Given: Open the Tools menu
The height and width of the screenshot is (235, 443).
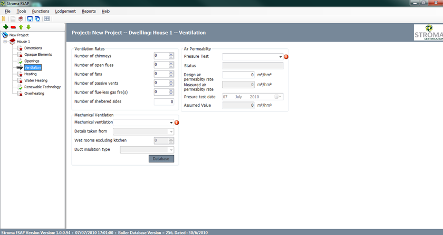Looking at the screenshot, I should 21,11.
